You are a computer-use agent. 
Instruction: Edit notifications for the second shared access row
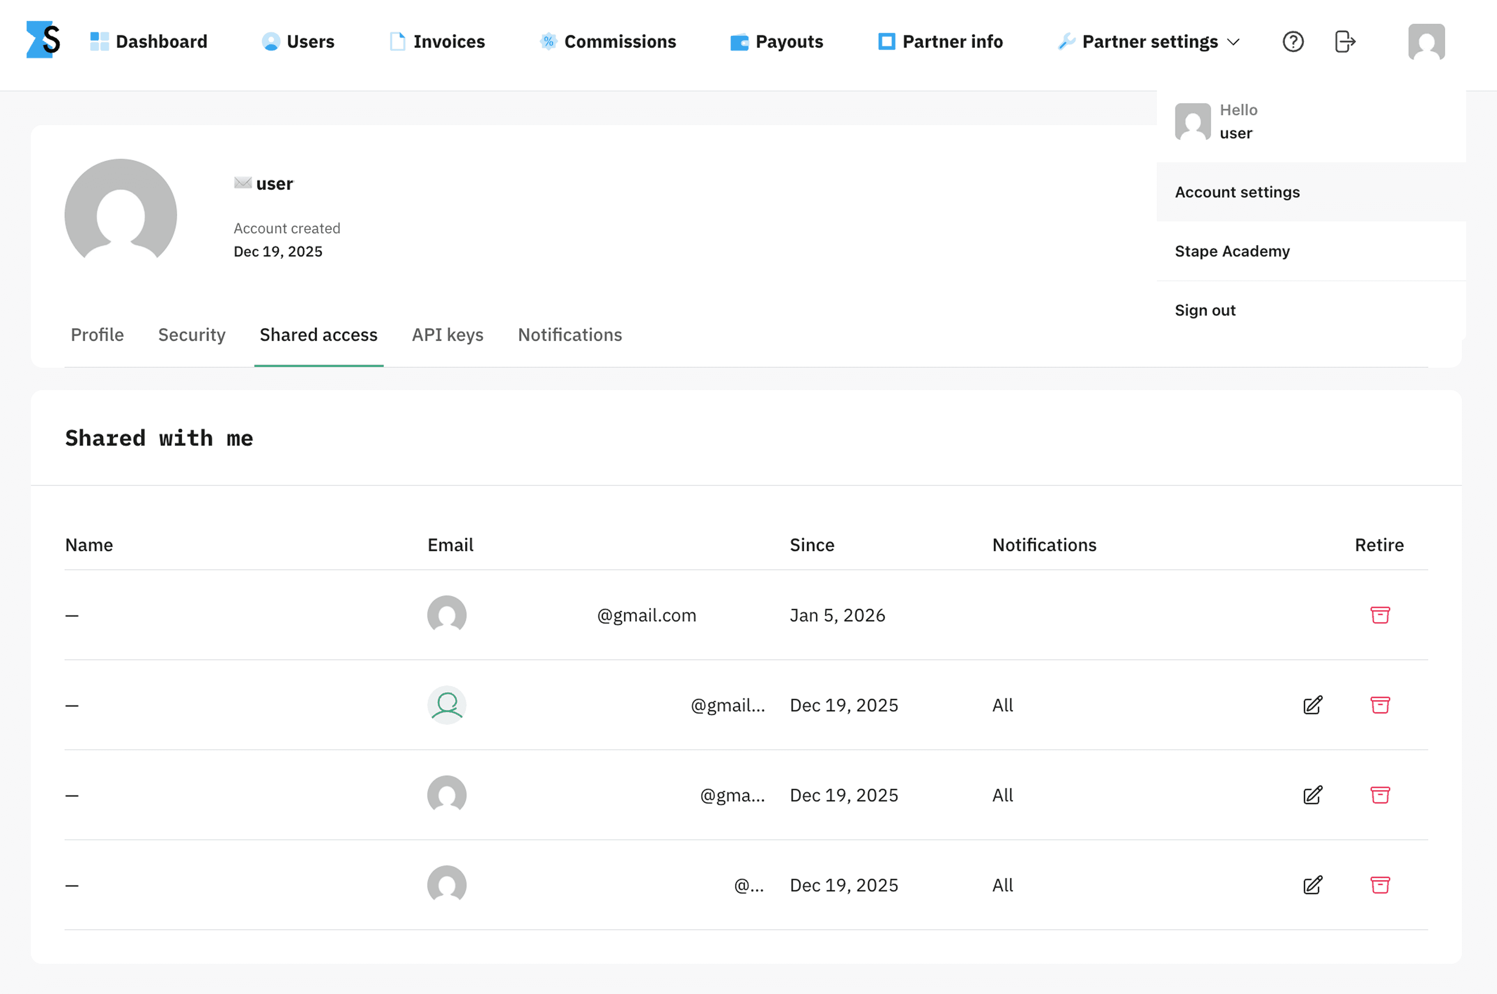pos(1313,705)
